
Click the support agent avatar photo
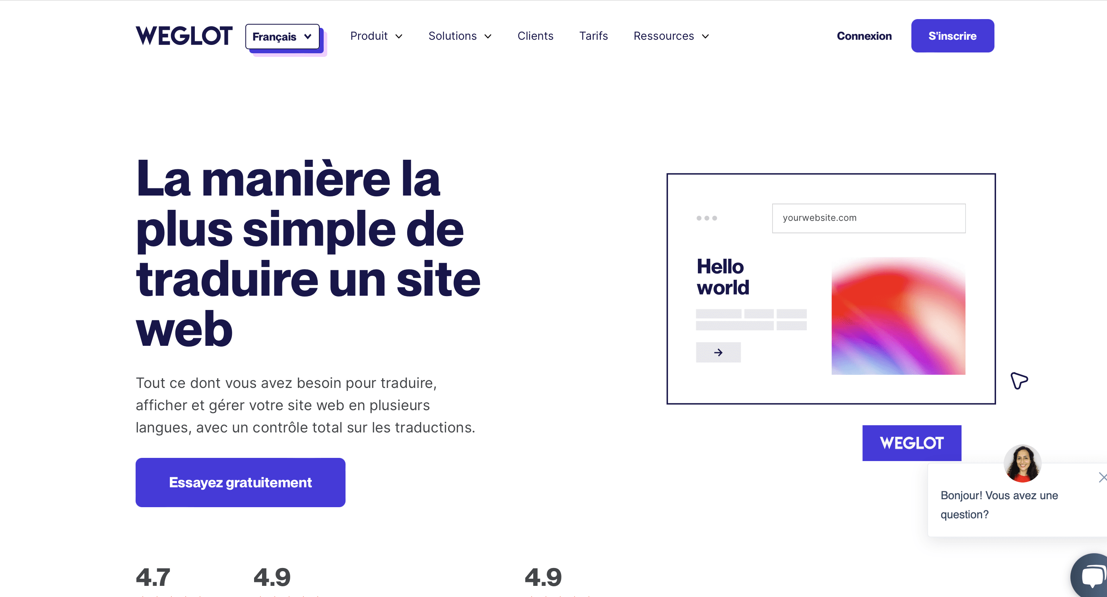pos(1023,463)
